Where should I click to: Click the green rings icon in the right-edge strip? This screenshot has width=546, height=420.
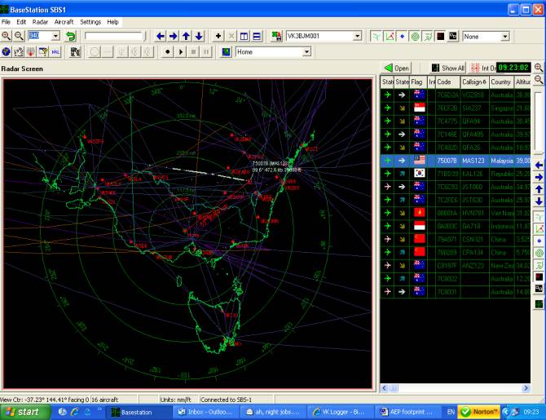[x=539, y=253]
